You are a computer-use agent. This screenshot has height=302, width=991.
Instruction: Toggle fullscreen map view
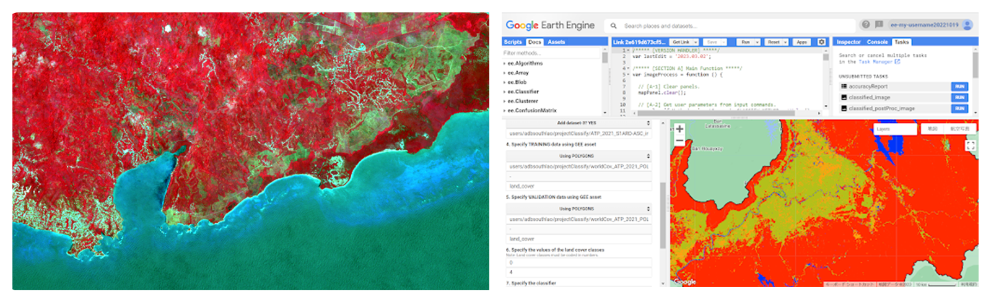970,145
